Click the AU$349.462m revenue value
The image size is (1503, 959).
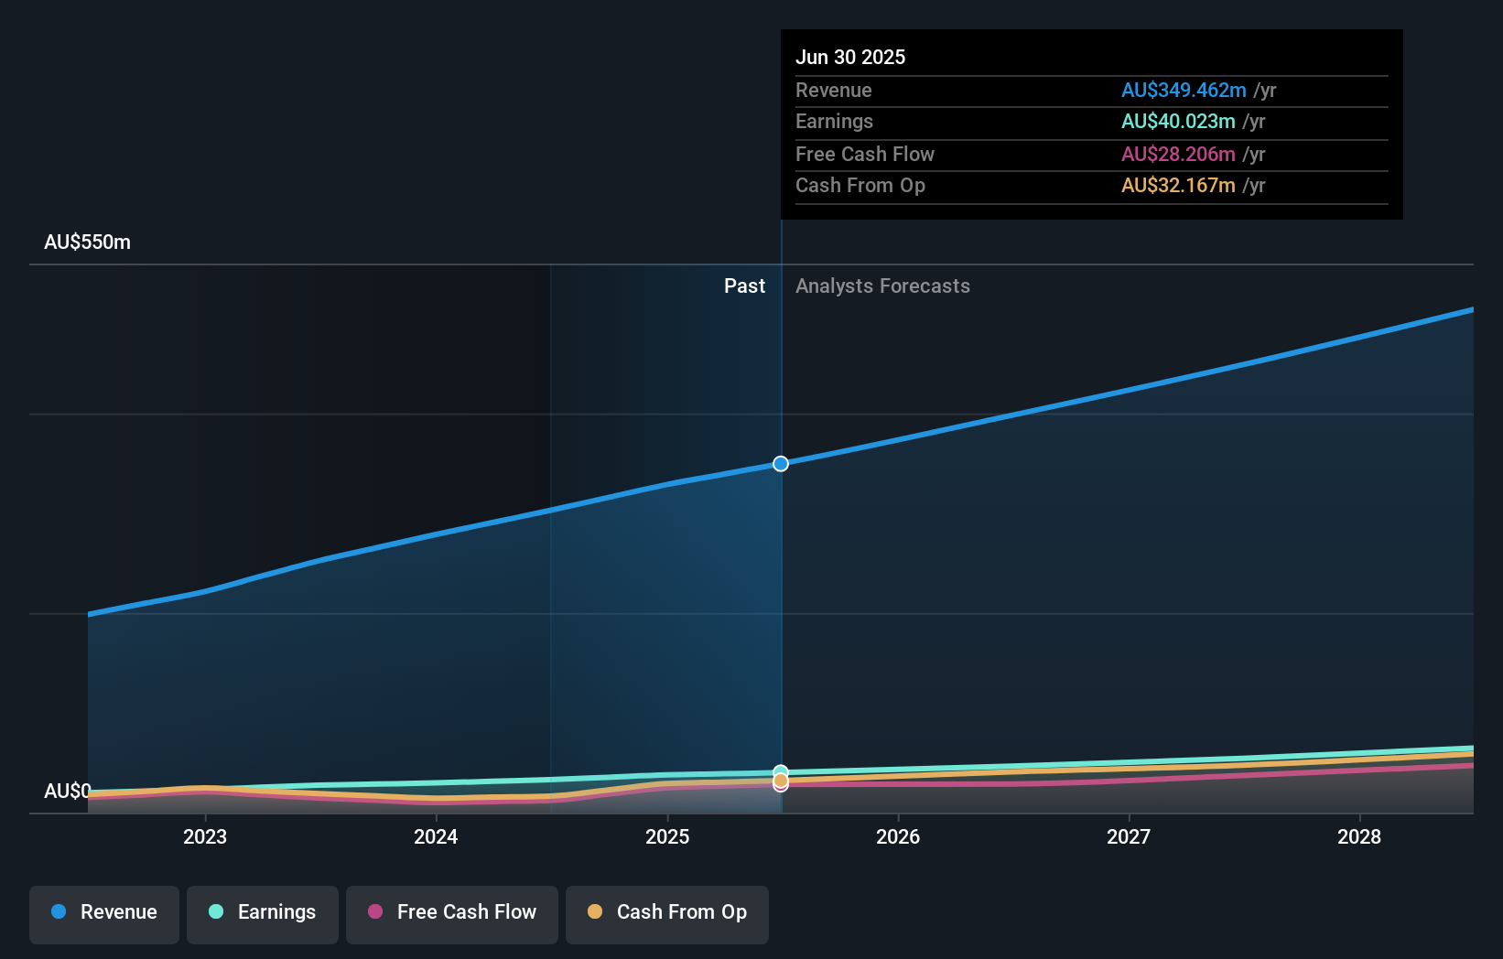1184,91
